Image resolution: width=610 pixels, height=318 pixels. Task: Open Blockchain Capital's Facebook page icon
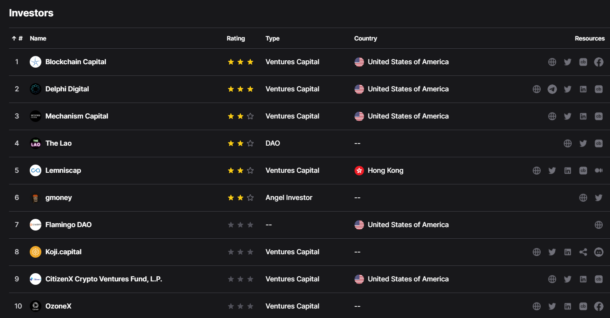598,62
